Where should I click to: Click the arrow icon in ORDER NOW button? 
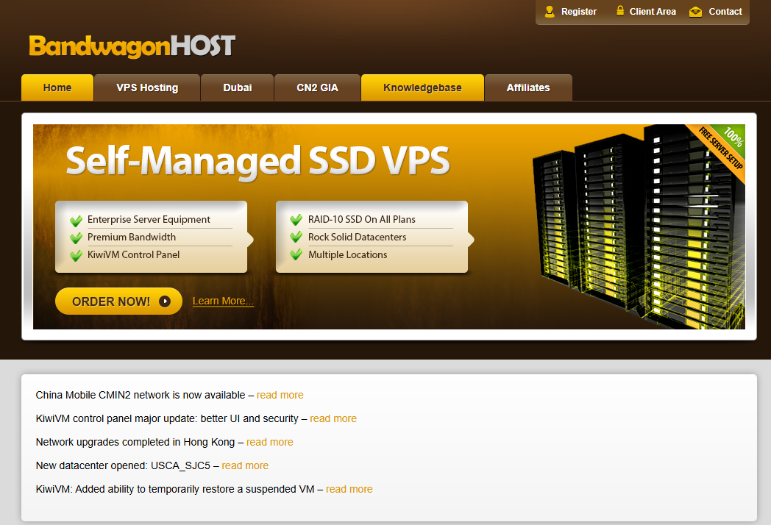click(165, 301)
